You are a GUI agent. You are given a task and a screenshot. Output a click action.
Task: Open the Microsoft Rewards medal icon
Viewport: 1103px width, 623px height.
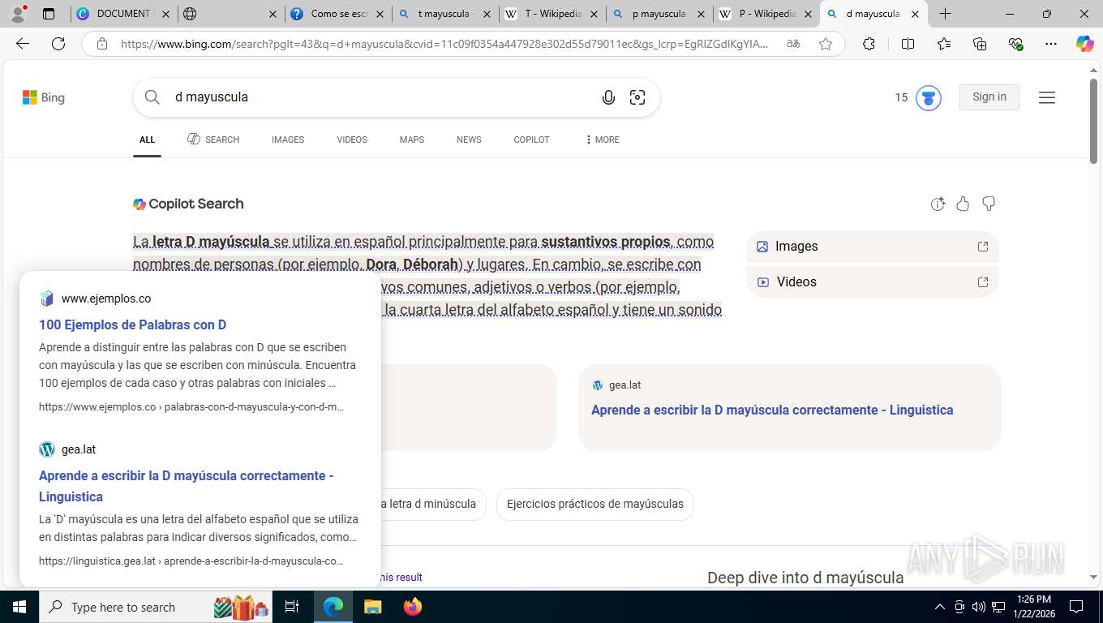tap(929, 98)
